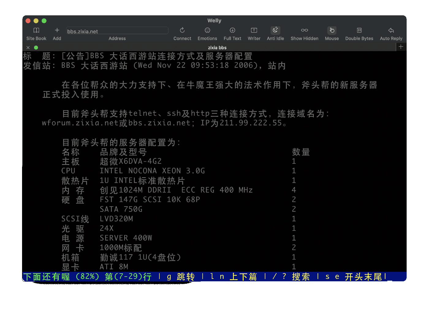Click the Welly window title bar

pos(214,21)
